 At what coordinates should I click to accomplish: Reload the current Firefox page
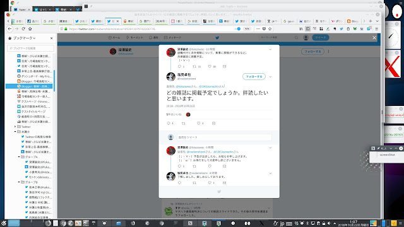pyautogui.click(x=23, y=29)
